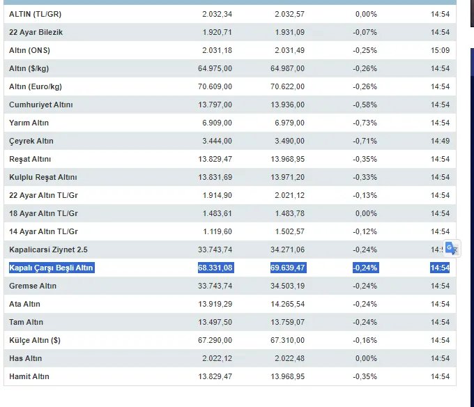Open Altın (ONS) price details
The width and height of the screenshot is (474, 407).
coord(29,50)
